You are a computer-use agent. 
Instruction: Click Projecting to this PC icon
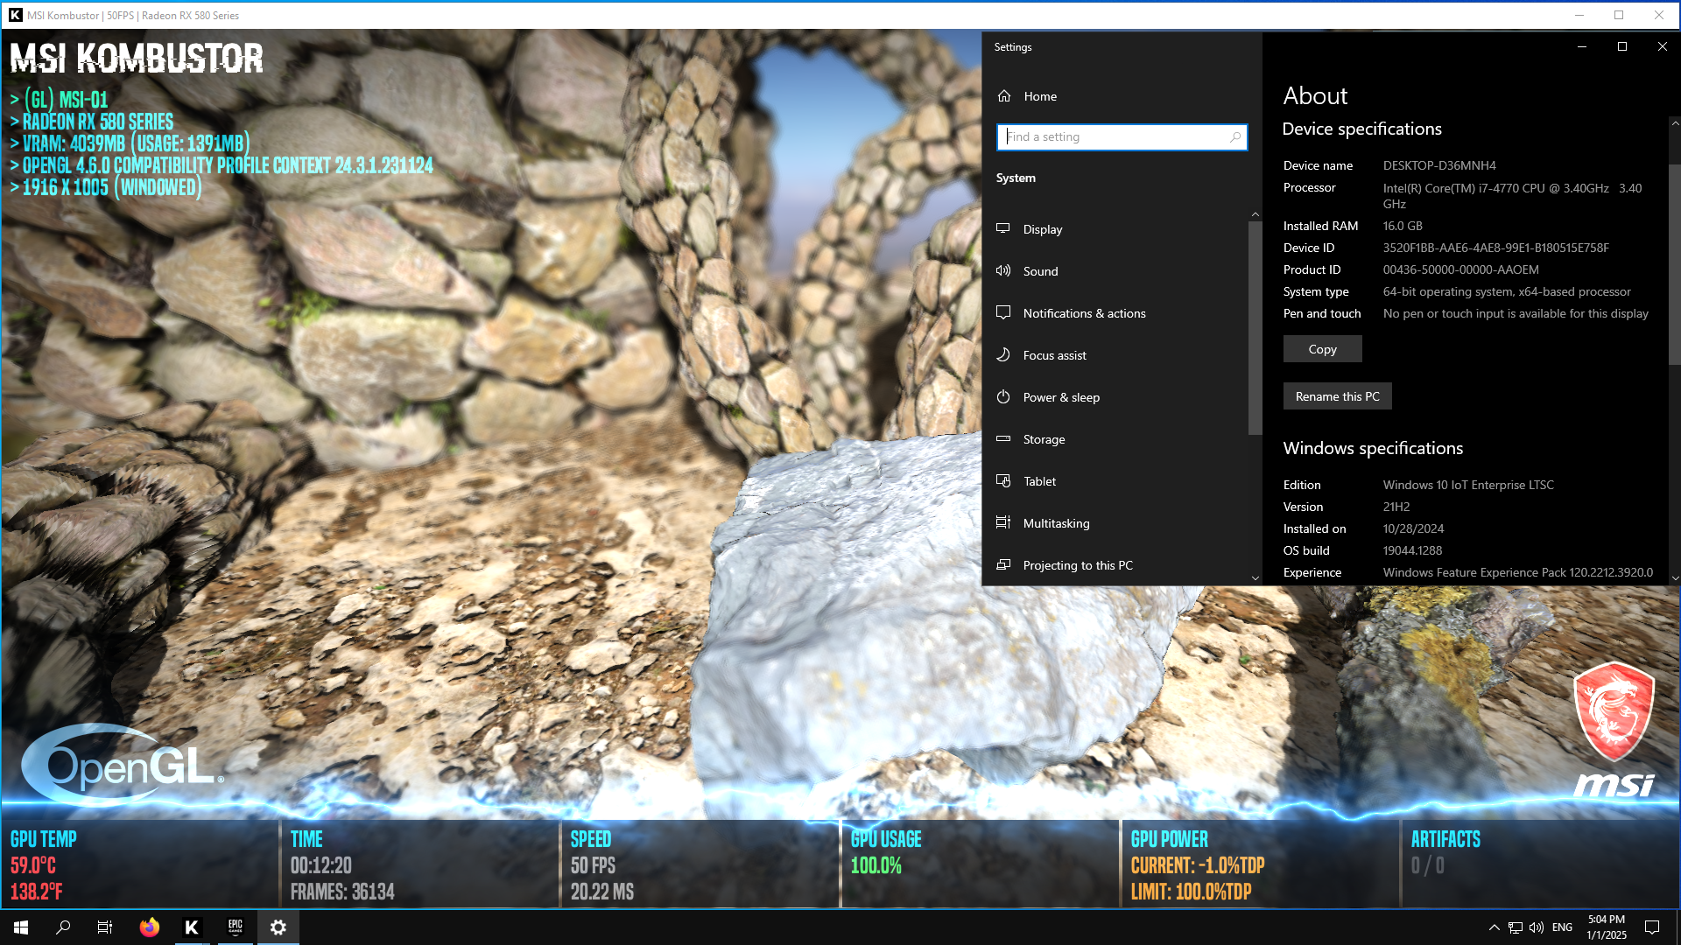tap(1003, 564)
